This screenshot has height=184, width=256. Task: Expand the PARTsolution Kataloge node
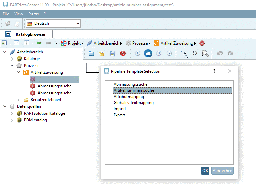(12, 113)
